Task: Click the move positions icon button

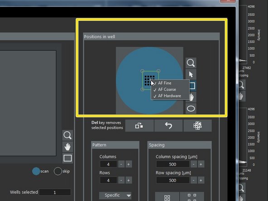Action: coord(139,126)
